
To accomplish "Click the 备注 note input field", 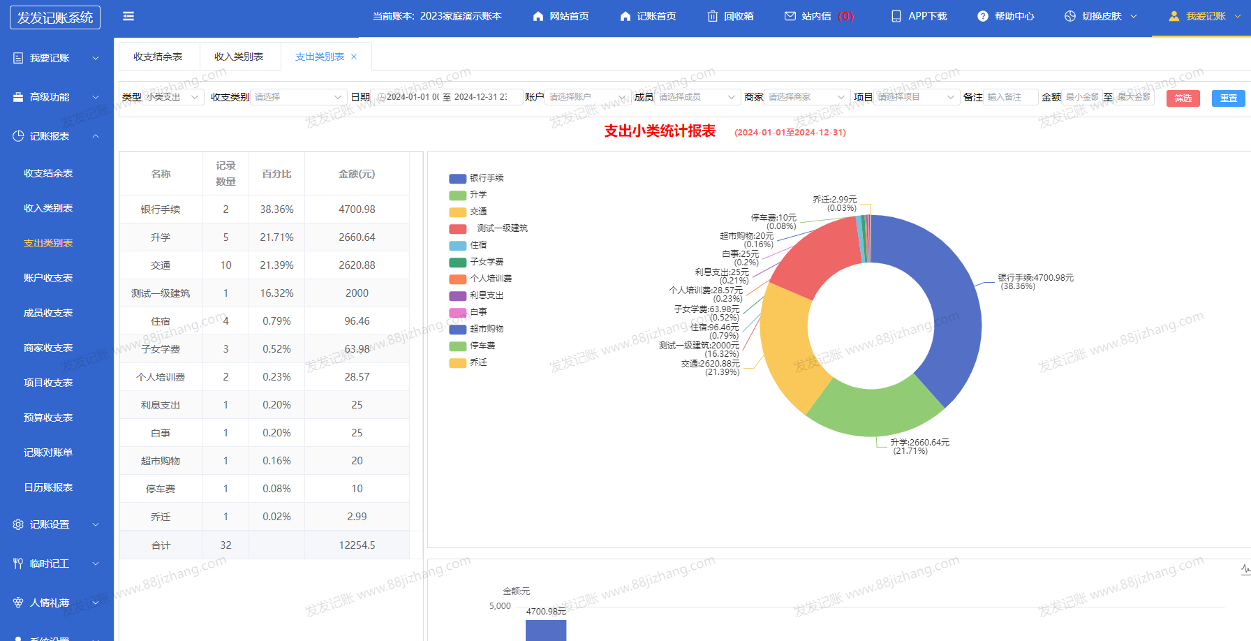I will pos(1011,97).
